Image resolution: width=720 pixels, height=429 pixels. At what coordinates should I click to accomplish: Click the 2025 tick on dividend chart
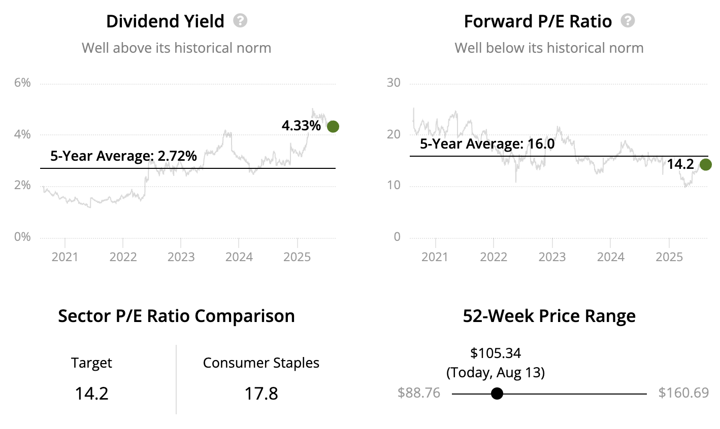click(x=297, y=257)
